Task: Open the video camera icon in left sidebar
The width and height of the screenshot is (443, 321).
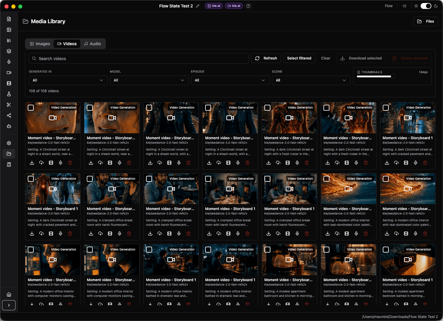Action: [x=9, y=73]
